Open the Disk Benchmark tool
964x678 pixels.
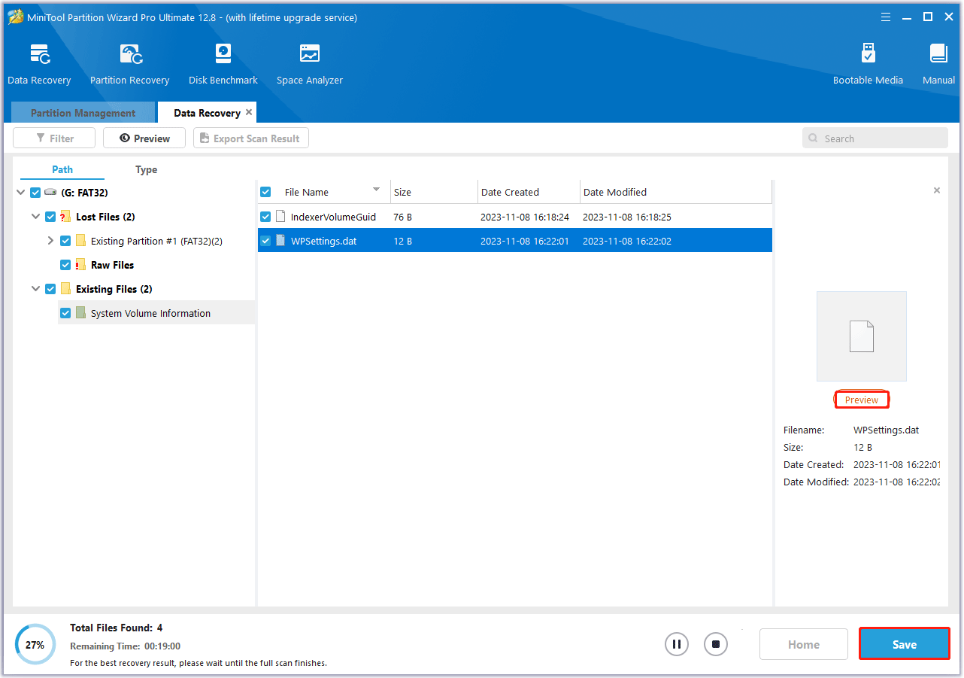(x=223, y=56)
